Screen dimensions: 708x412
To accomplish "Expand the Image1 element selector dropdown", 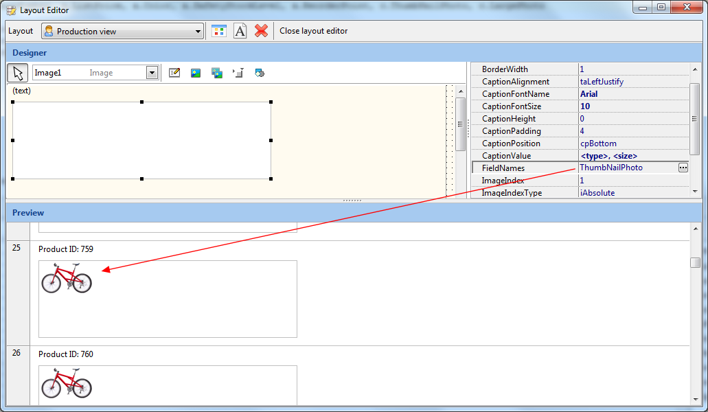I will coord(152,73).
